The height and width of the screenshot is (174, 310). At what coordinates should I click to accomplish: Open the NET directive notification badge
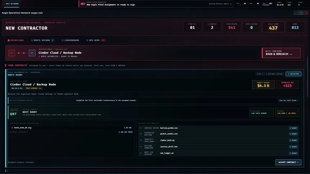[83, 4]
